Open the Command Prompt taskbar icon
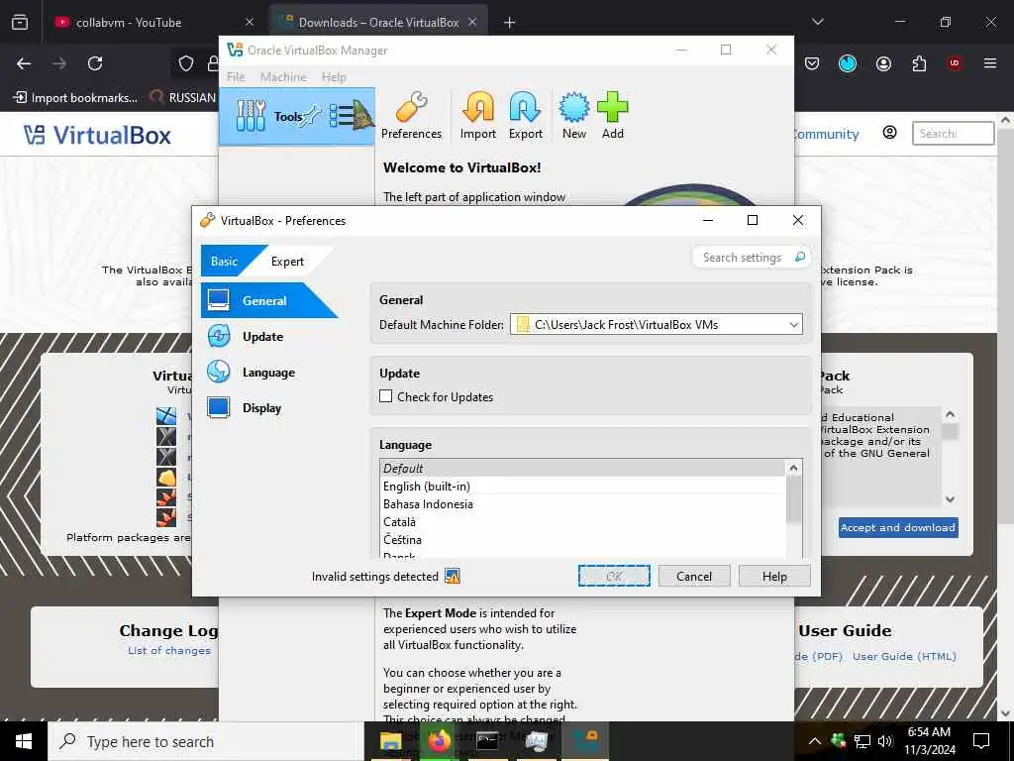This screenshot has height=761, width=1014. tap(487, 741)
